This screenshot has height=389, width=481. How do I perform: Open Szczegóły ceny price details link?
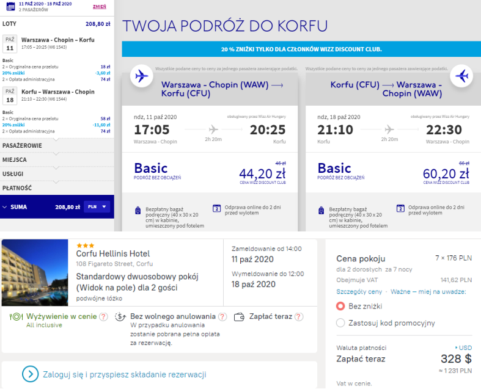[x=359, y=291]
